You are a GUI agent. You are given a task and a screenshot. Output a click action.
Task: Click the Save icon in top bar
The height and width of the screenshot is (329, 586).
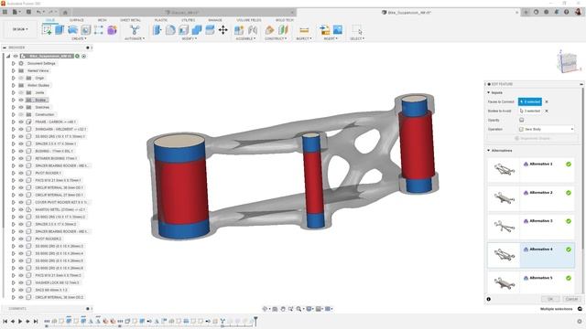point(28,12)
